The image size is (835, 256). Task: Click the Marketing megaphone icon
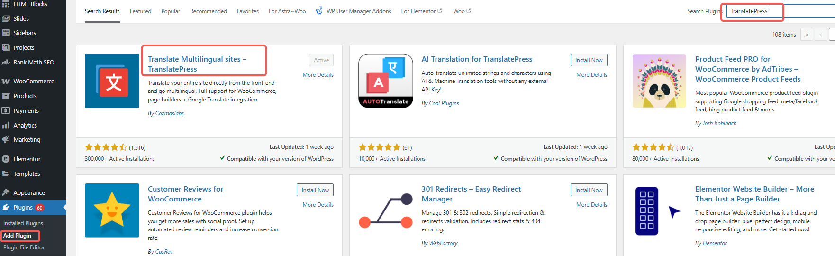[x=6, y=140]
